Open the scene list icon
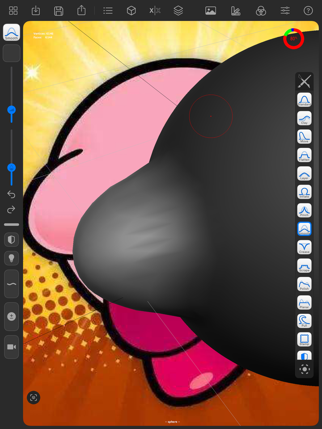Viewport: 322px width, 429px height. click(108, 11)
